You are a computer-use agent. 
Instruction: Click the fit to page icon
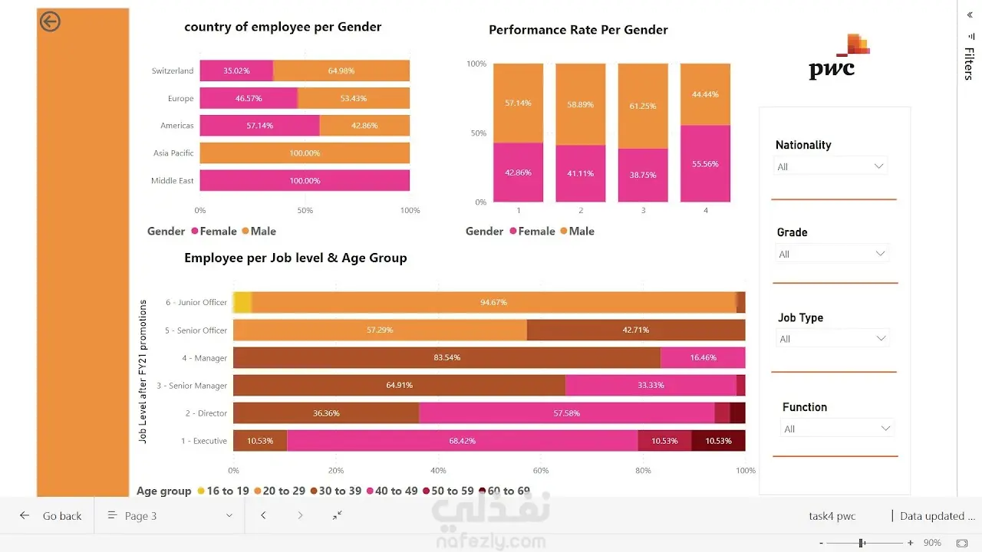(x=962, y=543)
